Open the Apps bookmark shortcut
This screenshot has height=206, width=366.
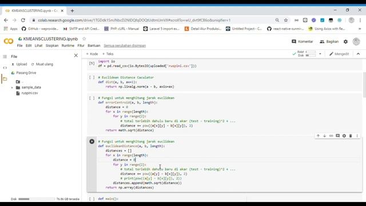pos(10,29)
